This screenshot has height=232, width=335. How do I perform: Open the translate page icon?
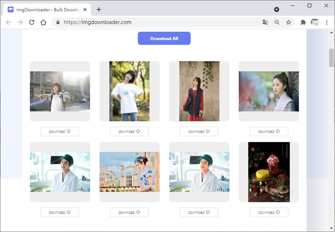[265, 22]
